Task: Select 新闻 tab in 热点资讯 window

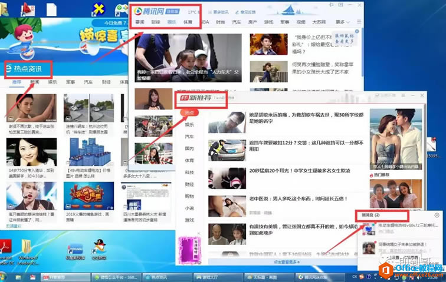Action: point(35,82)
